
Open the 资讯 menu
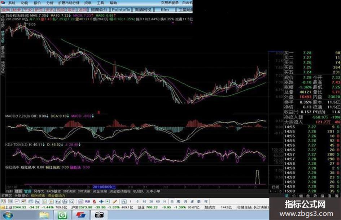pyautogui.click(x=88, y=3)
